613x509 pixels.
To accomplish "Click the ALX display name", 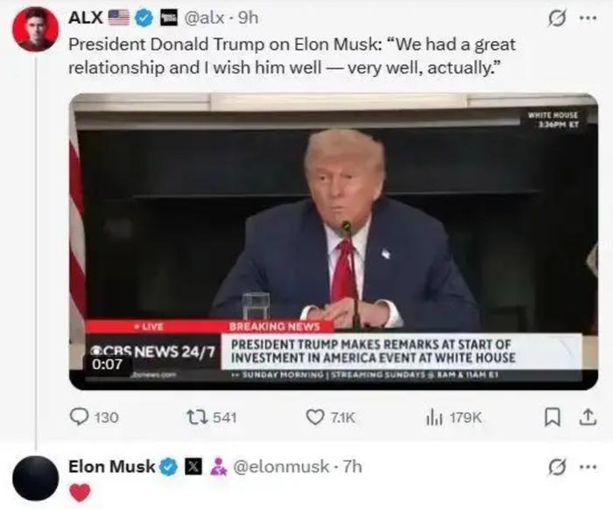I will coord(86,18).
